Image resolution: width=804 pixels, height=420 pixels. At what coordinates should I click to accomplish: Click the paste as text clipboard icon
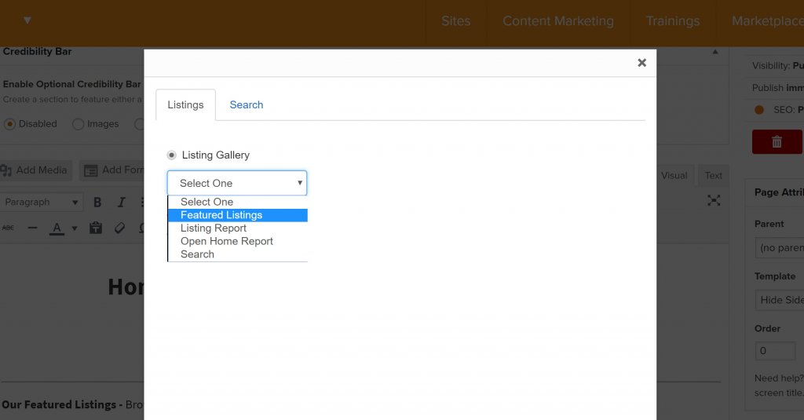96,228
